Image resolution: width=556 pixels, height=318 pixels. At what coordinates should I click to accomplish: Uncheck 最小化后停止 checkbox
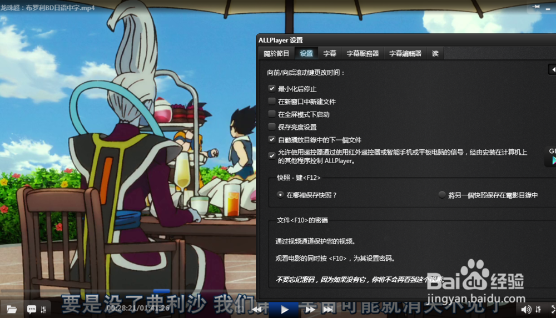272,89
